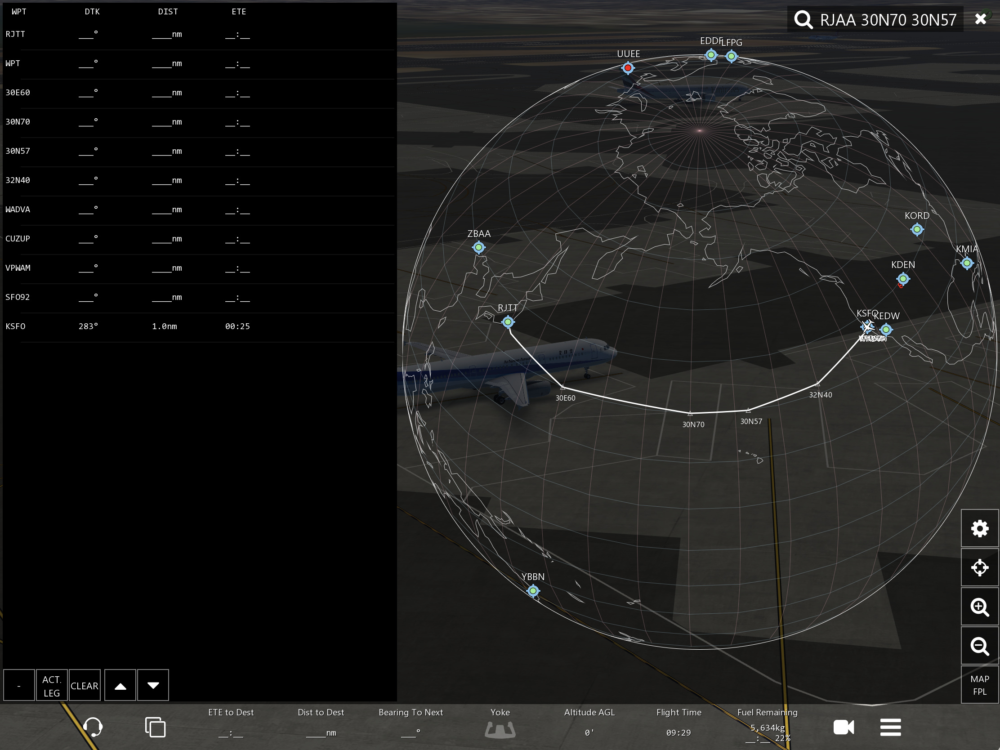Toggle the MAP FPL view
The height and width of the screenshot is (750, 1000).
(979, 685)
